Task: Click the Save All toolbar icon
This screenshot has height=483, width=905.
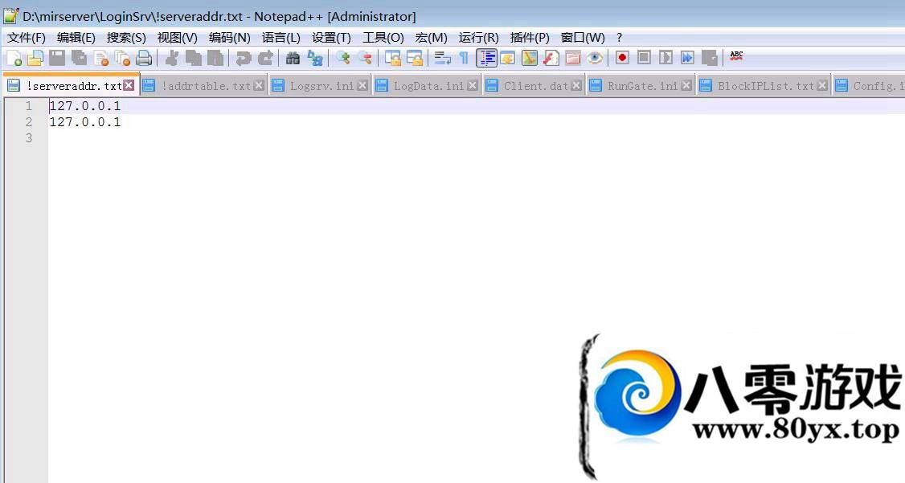Action: point(79,58)
